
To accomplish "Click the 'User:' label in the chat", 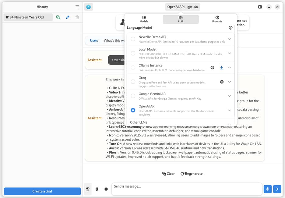I will pyautogui.click(x=94, y=41).
